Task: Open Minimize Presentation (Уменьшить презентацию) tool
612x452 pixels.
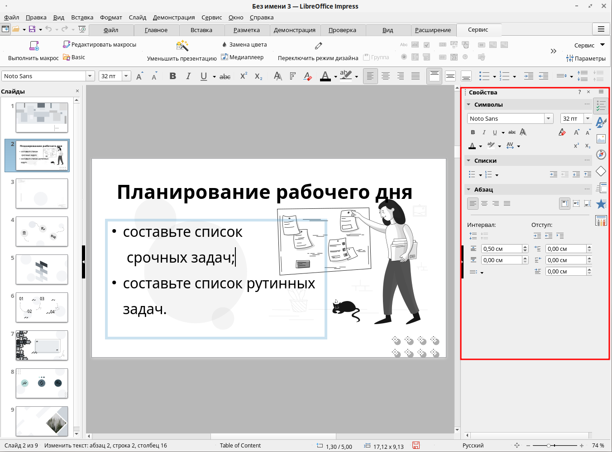Action: [x=182, y=46]
